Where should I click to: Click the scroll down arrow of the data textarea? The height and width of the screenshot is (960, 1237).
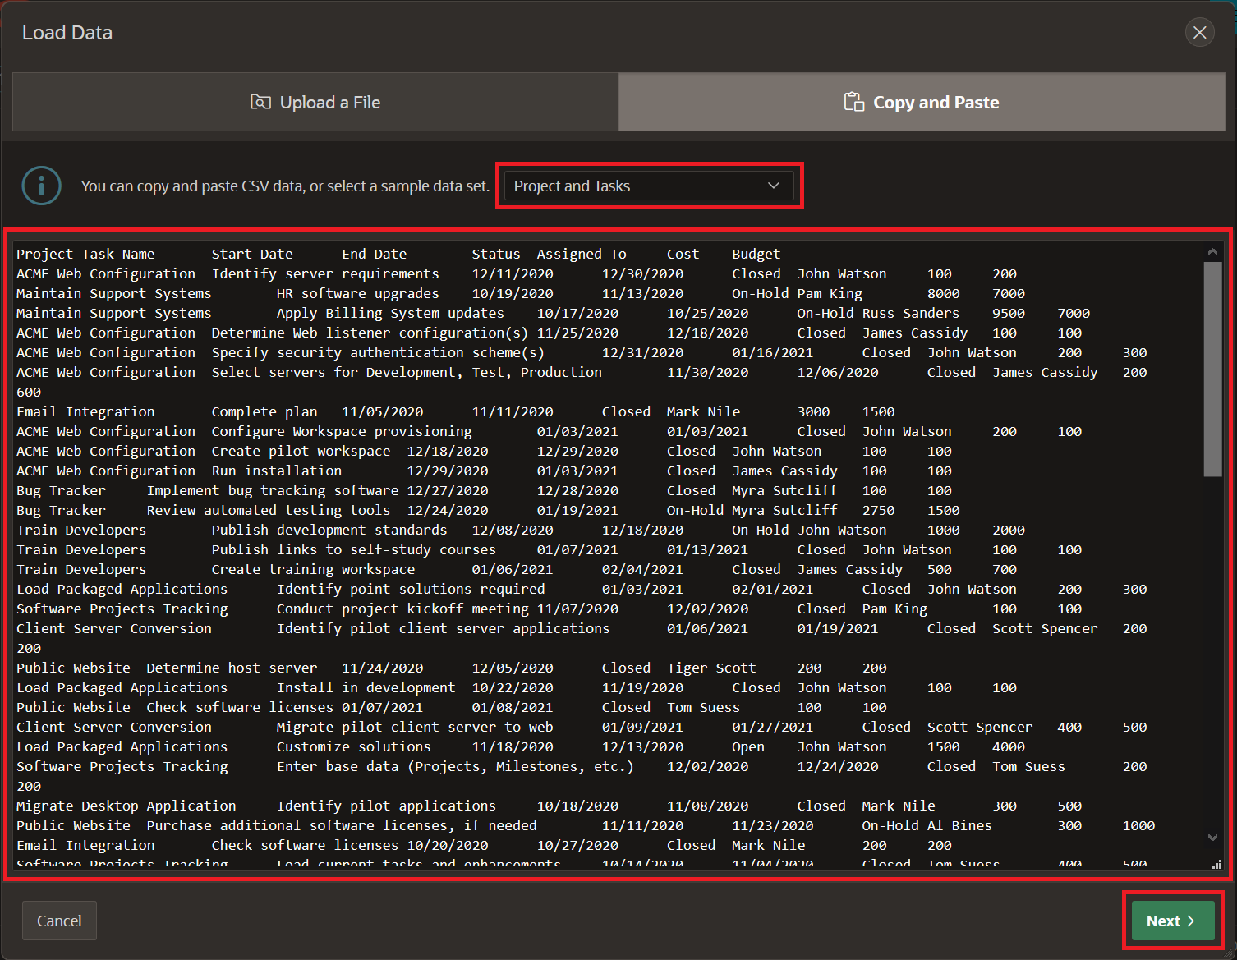pyautogui.click(x=1212, y=838)
